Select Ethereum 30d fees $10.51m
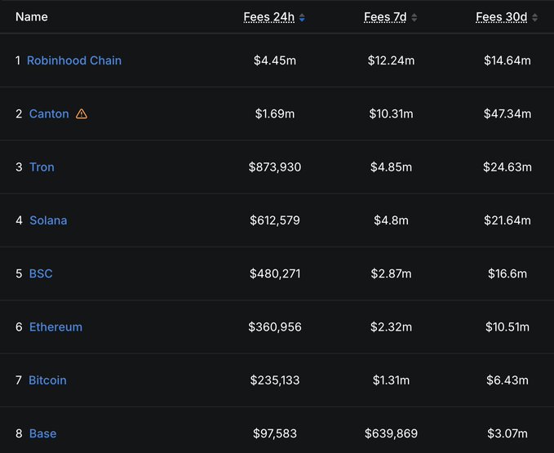The height and width of the screenshot is (453, 554). click(507, 326)
